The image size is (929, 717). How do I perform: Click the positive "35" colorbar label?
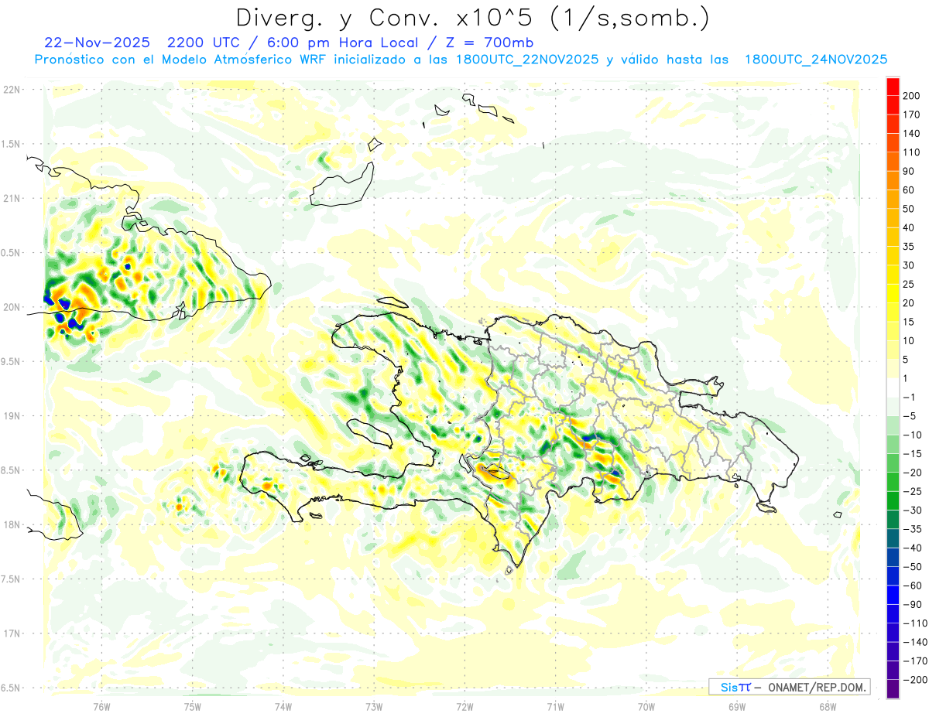(x=910, y=247)
